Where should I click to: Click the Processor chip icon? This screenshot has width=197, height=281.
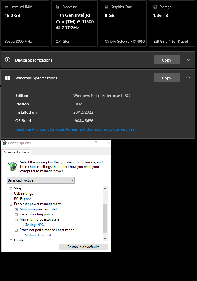[x=58, y=7]
